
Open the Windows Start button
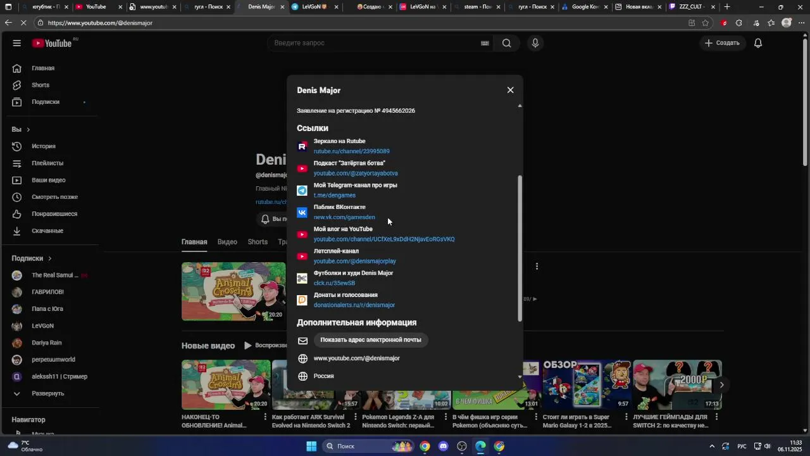(x=311, y=446)
